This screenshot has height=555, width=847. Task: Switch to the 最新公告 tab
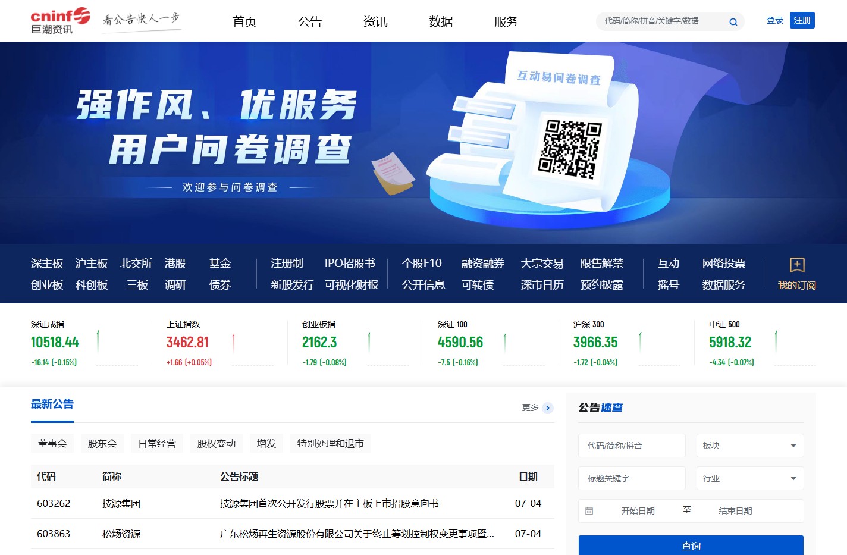(x=52, y=405)
